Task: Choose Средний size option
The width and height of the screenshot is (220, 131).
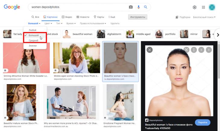Action: point(35,40)
